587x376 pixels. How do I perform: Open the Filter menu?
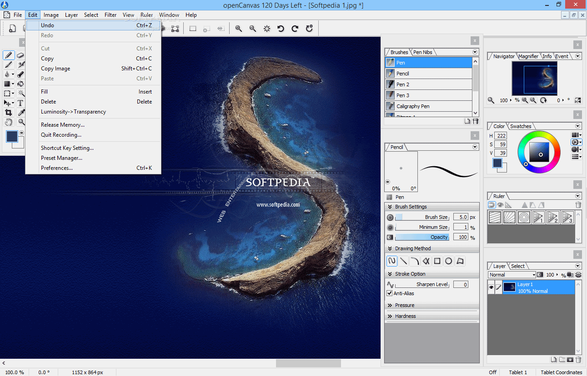[x=110, y=15]
